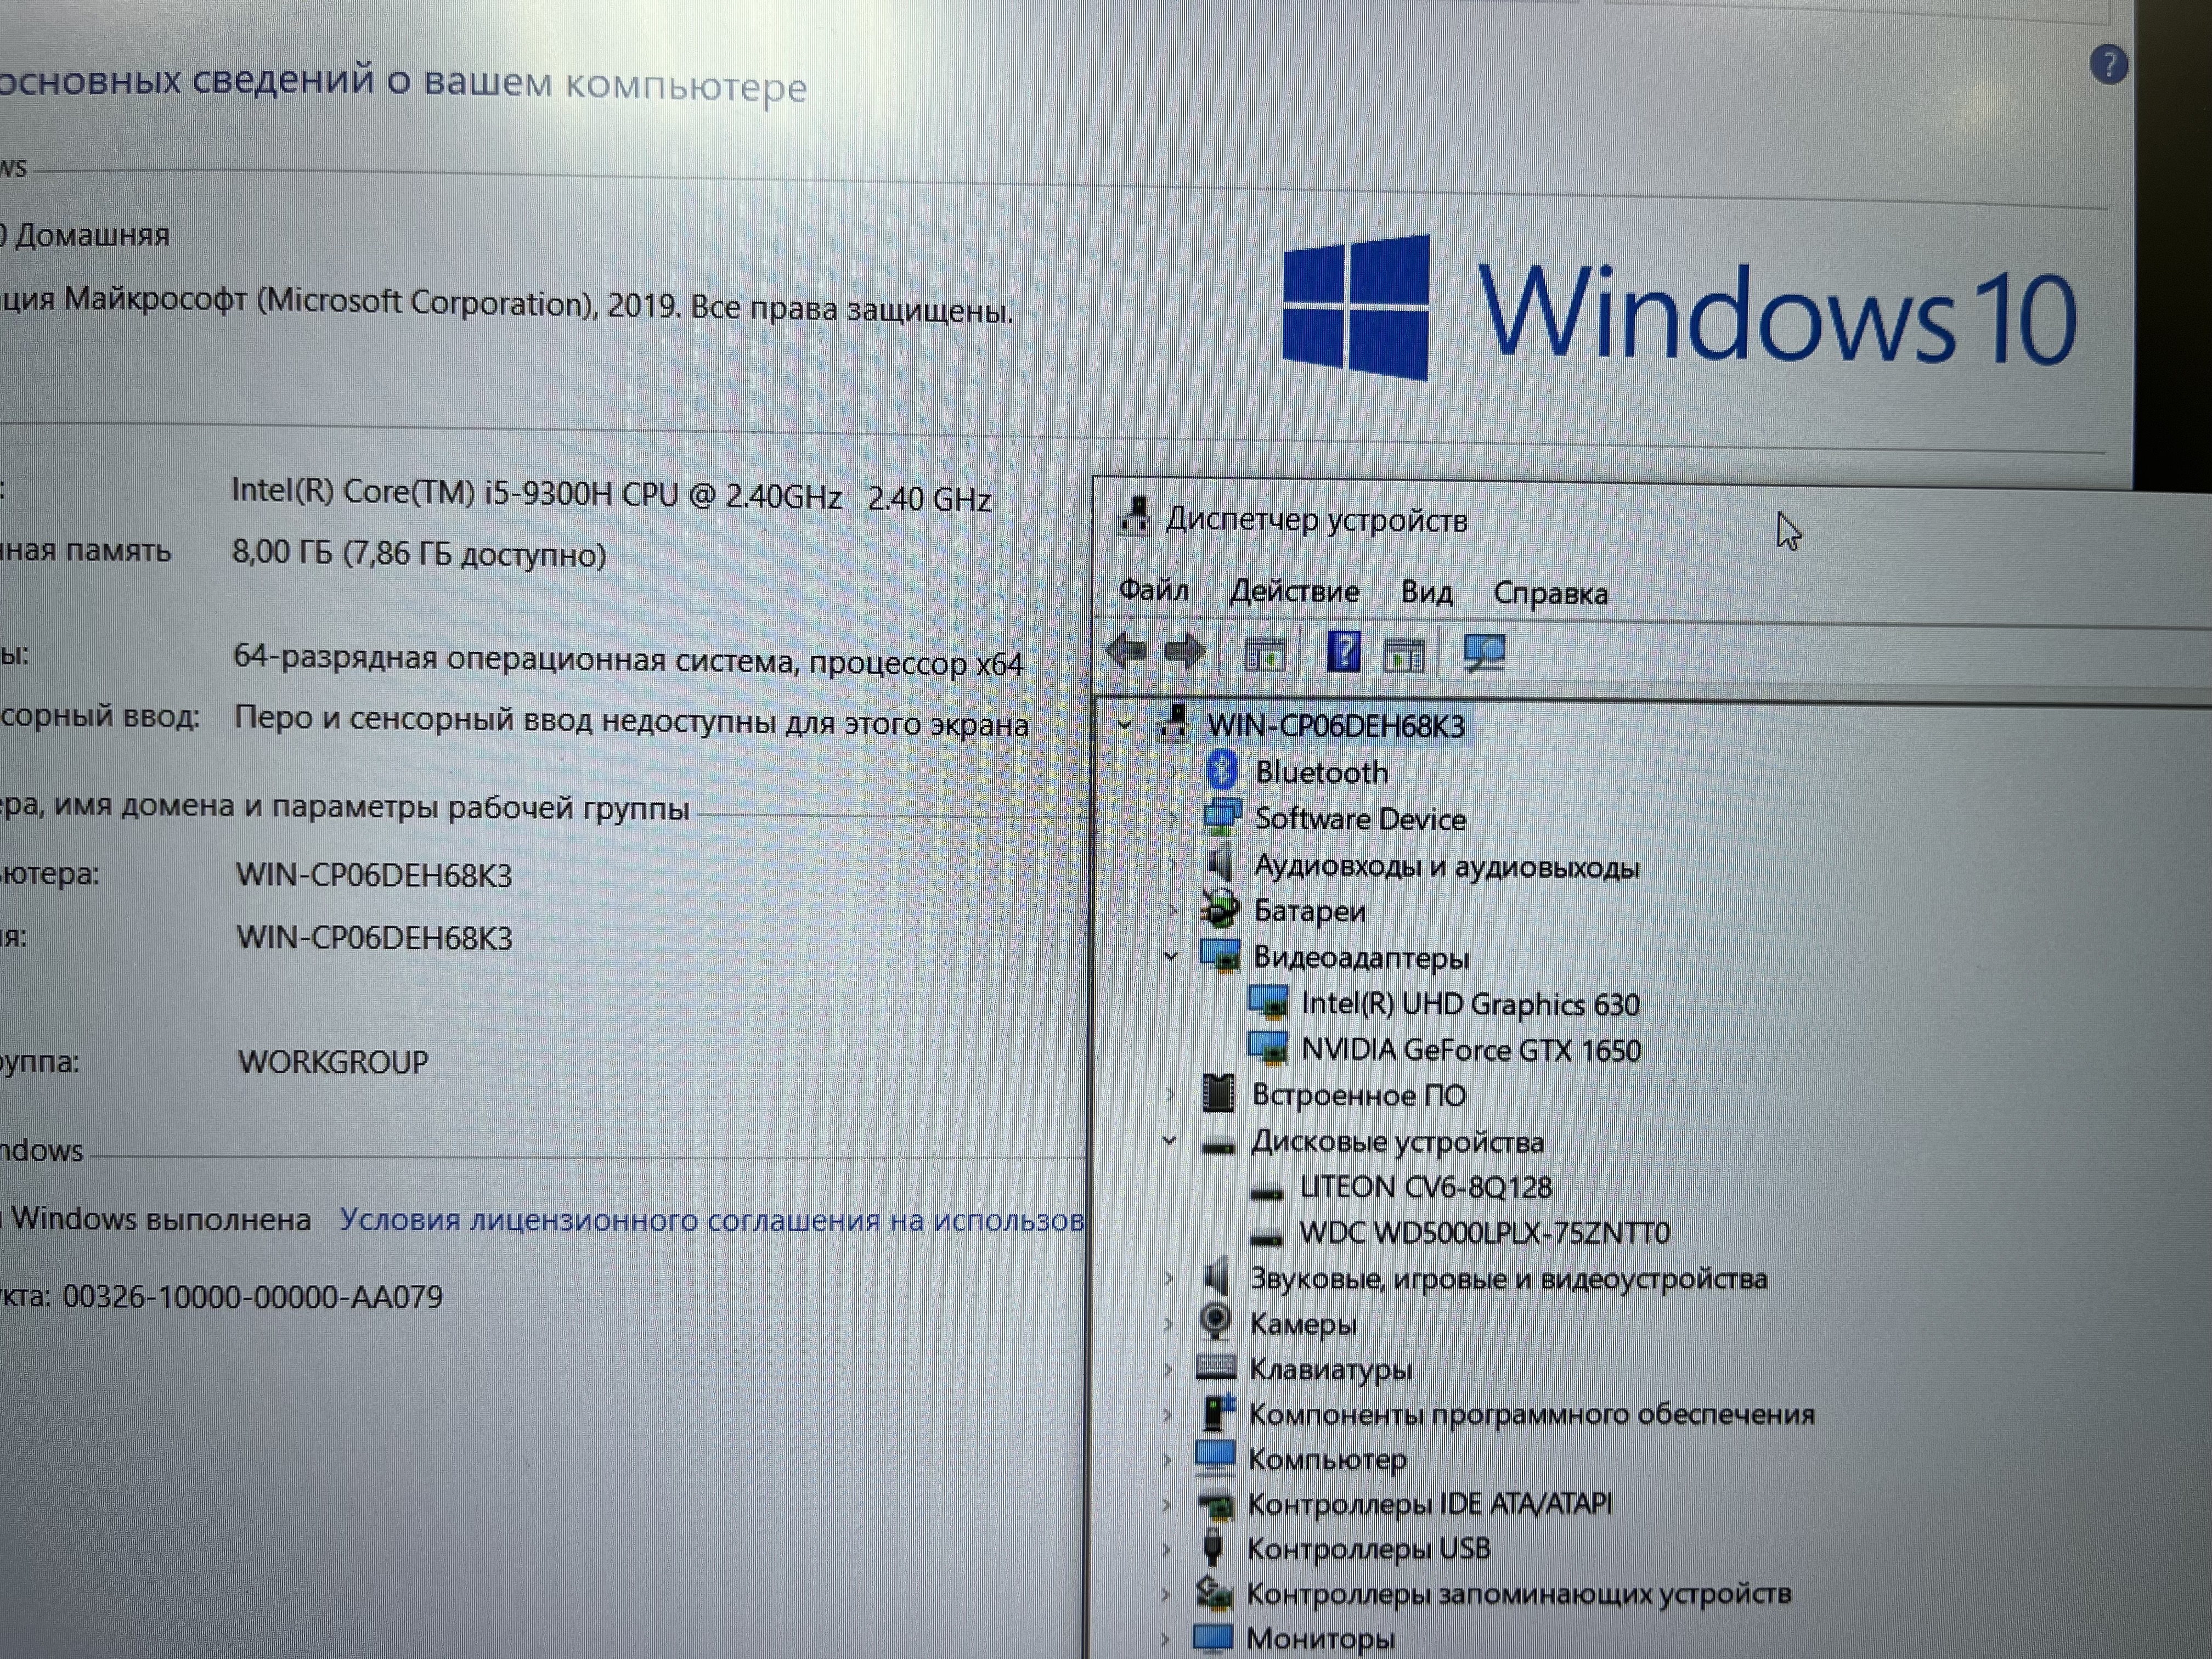Click the Контроллеры USB plug icon
Screen dimensions: 2212x1659
tap(1213, 1547)
